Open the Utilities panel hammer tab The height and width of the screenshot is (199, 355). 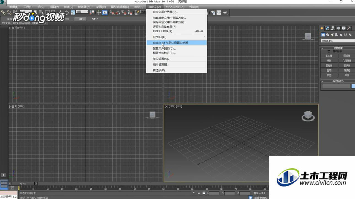[349, 28]
